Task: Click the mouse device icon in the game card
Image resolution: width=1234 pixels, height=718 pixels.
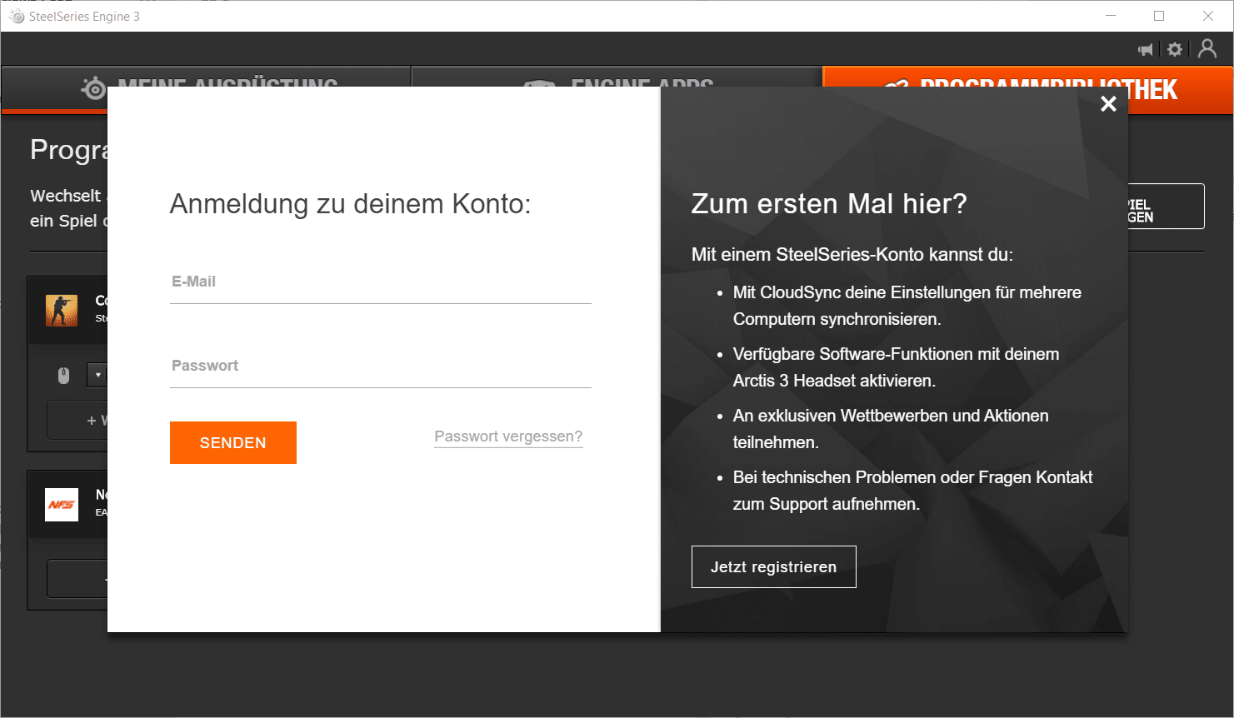Action: [x=64, y=376]
